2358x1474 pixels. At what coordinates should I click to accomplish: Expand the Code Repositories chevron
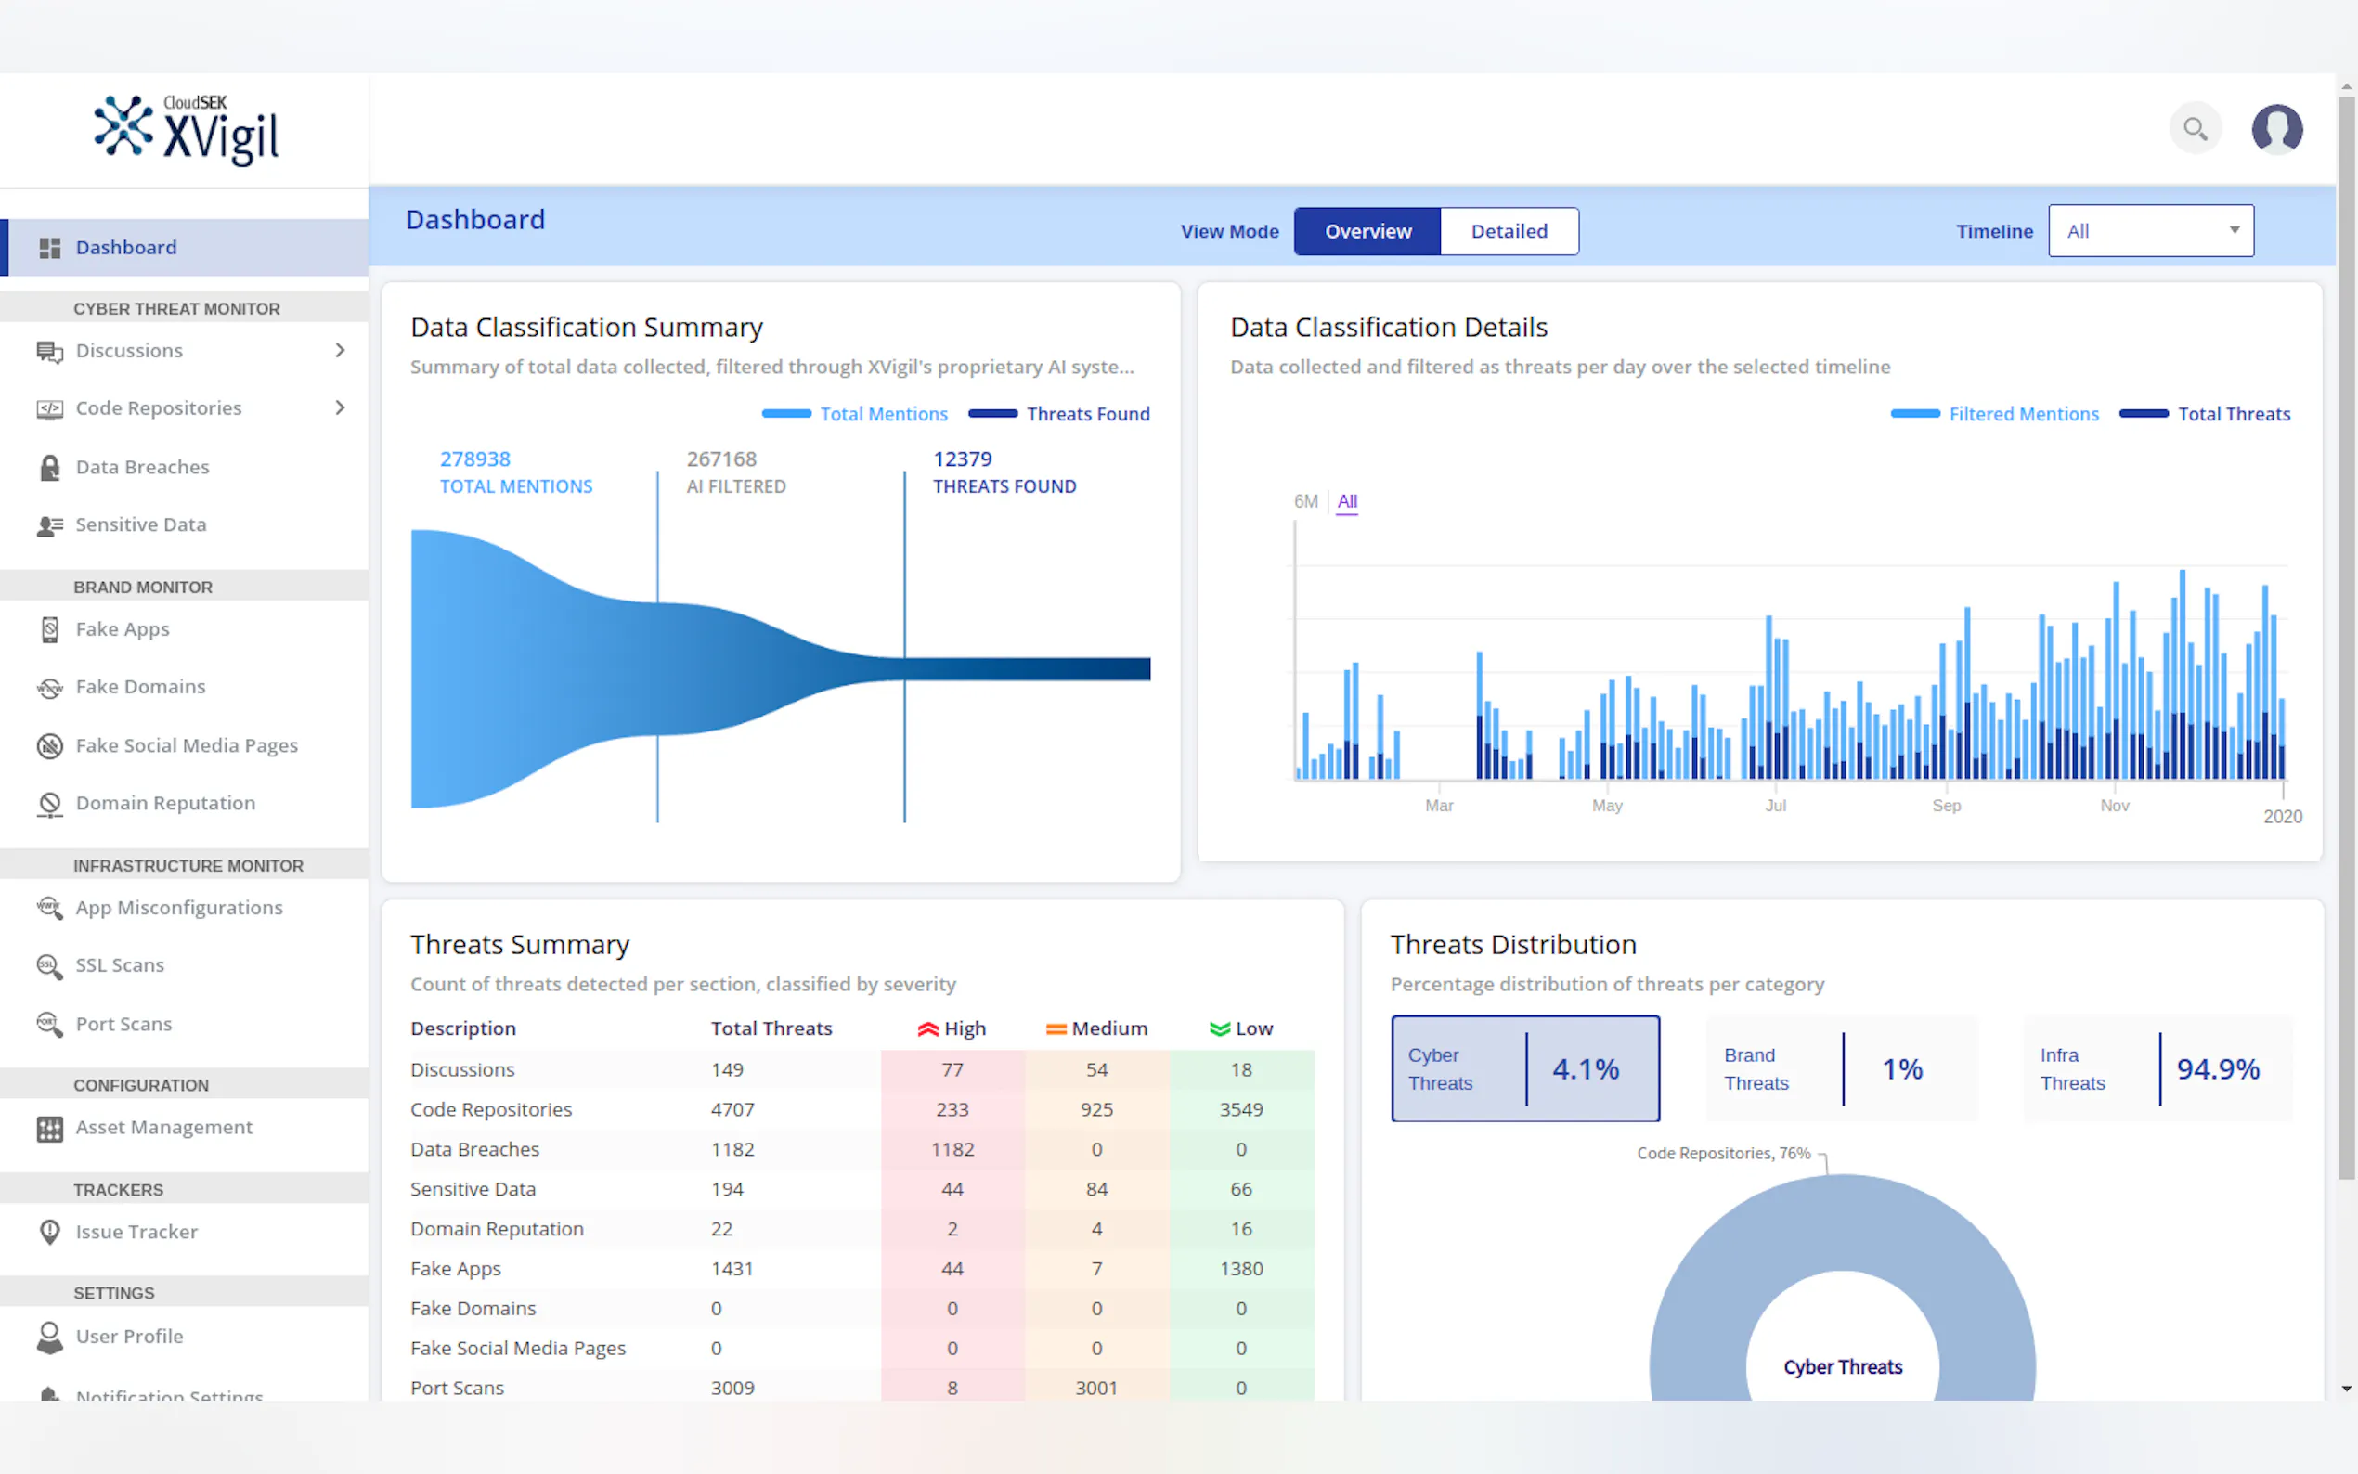(x=339, y=407)
